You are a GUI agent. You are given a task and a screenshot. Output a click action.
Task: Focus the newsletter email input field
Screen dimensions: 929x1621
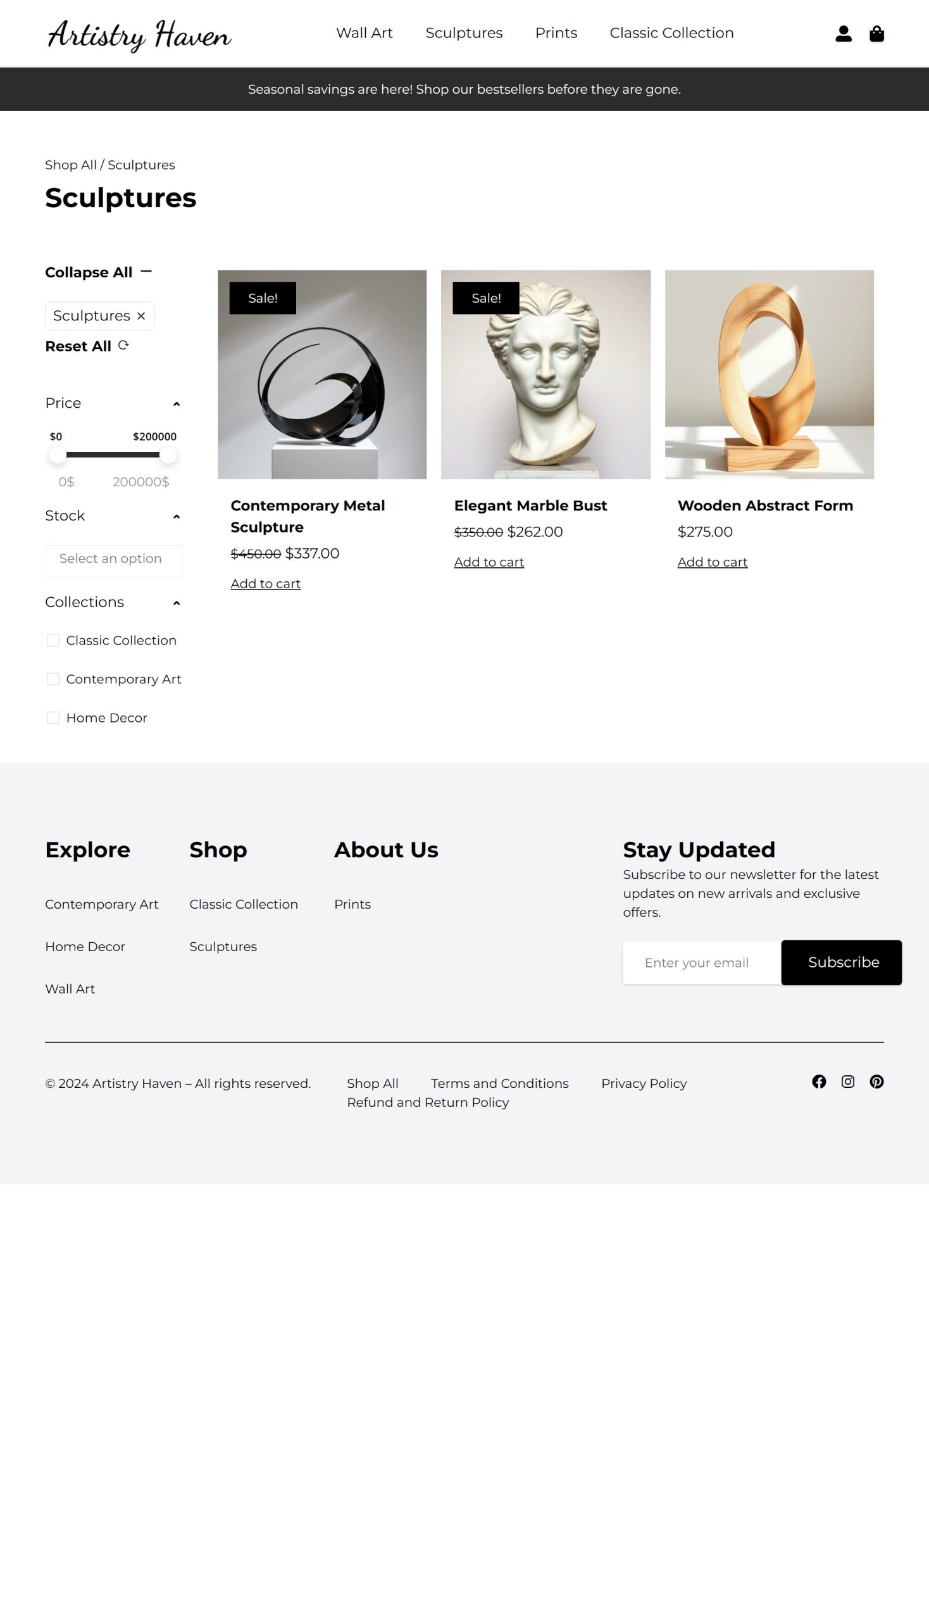pyautogui.click(x=702, y=962)
